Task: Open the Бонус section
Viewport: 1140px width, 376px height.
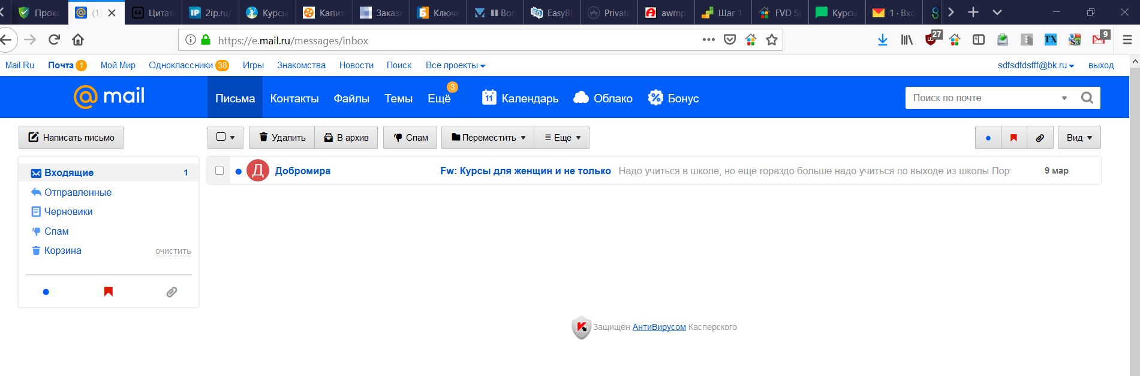Action: click(x=673, y=98)
